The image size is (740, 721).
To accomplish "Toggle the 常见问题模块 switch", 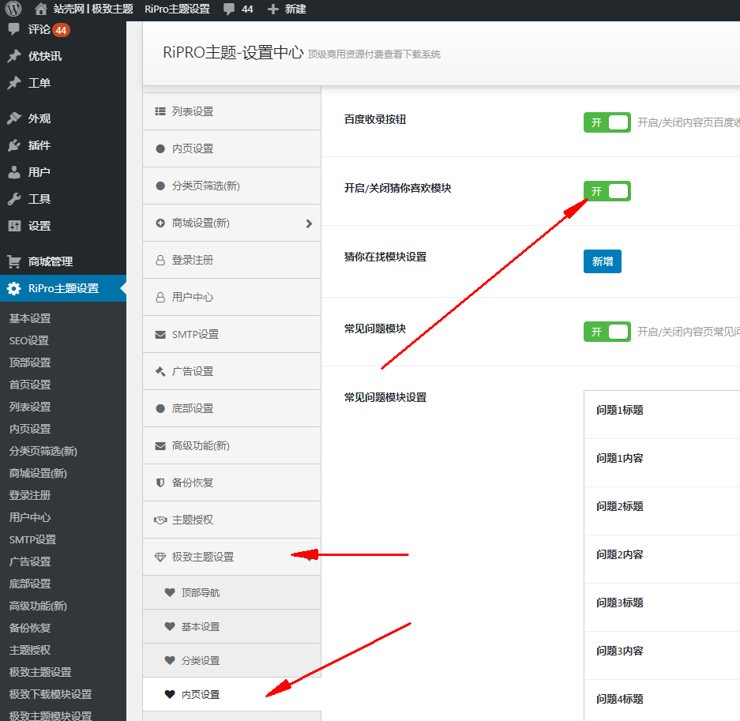I will tap(607, 332).
